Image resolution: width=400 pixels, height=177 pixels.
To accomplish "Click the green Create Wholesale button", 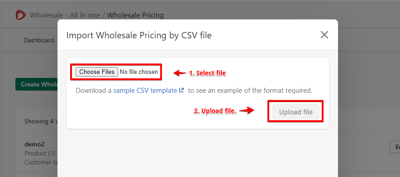I will point(37,84).
